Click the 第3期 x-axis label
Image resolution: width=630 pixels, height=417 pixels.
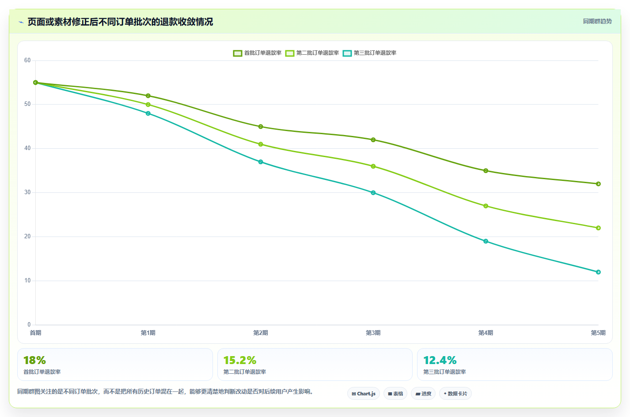373,333
